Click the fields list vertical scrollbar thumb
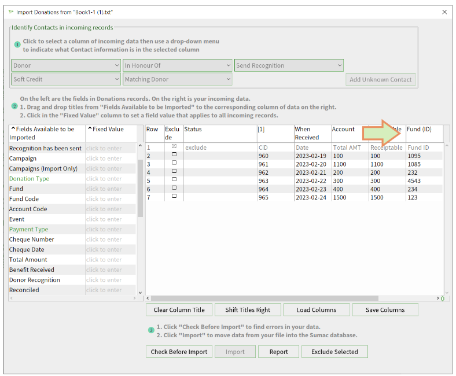Image resolution: width=456 pixels, height=376 pixels. pos(140,188)
